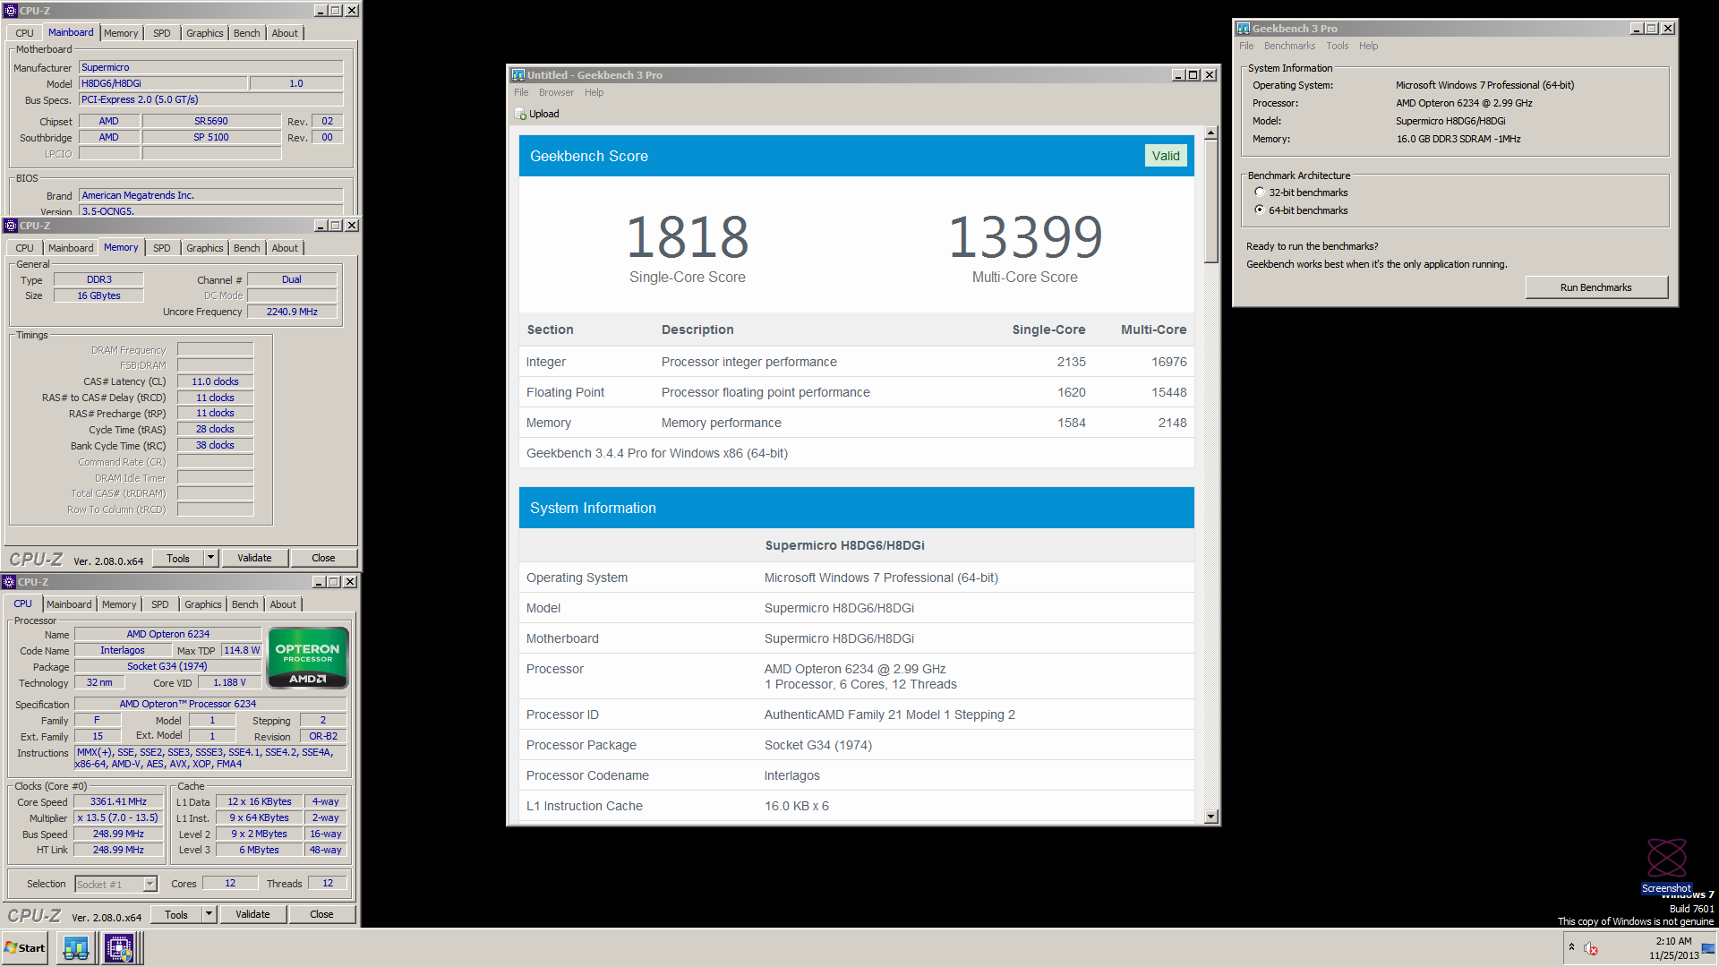Open Tools menu in Geekbench 3 Pro
Screen dimensions: 1719x967
point(1337,46)
